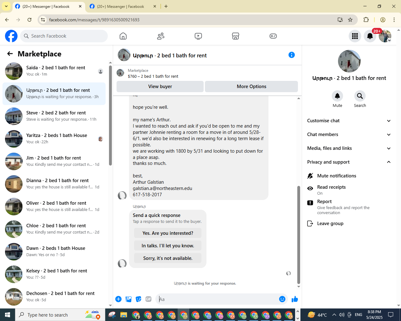Open the browser Extensions puzzle icon
This screenshot has height=321, width=401.
pos(366,20)
